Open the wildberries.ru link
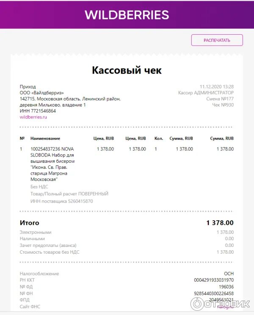 point(33,117)
